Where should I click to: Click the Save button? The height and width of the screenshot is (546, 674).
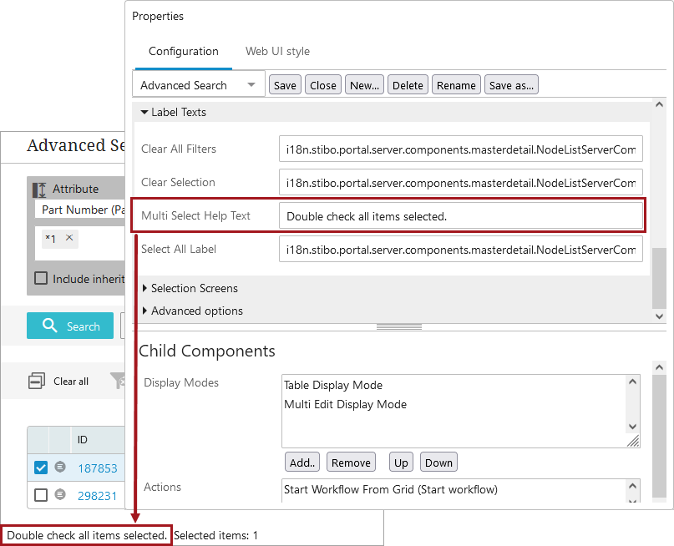(x=285, y=85)
